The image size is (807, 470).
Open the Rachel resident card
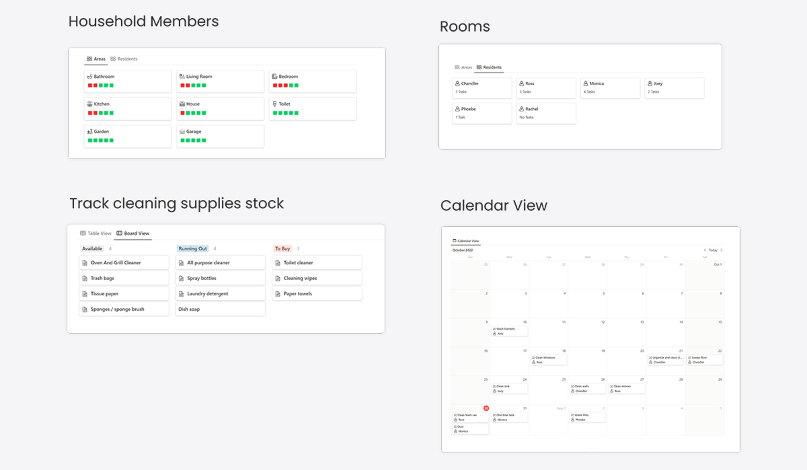point(546,113)
